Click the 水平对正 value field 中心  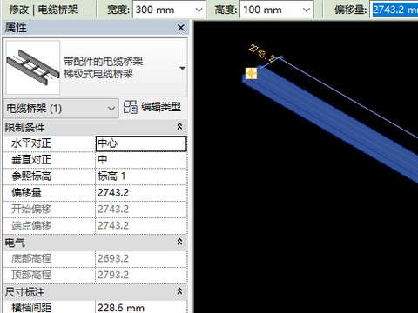click(141, 143)
